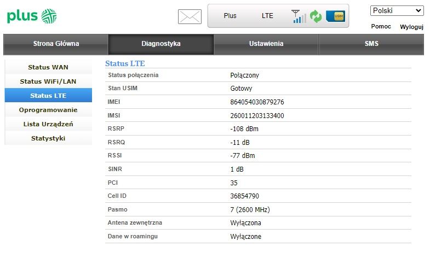Click the Połączony connection status value

click(x=245, y=75)
